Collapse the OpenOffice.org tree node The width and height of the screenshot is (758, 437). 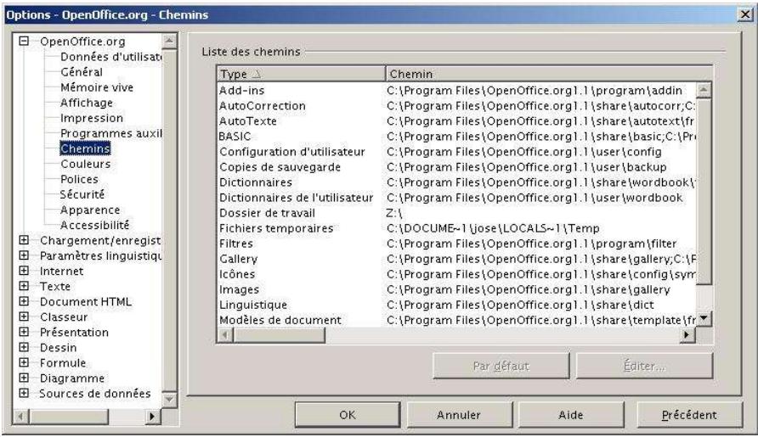click(x=24, y=41)
